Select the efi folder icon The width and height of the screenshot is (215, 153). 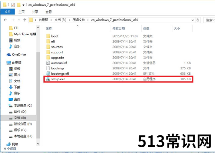48,41
